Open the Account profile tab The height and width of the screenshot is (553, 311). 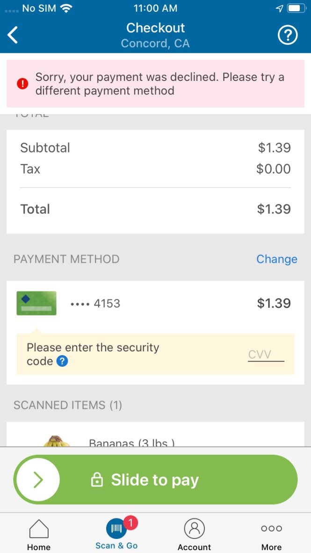(x=194, y=529)
